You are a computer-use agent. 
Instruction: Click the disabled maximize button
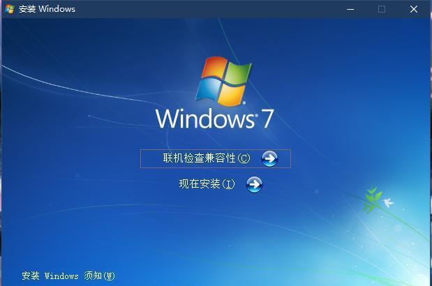382,9
